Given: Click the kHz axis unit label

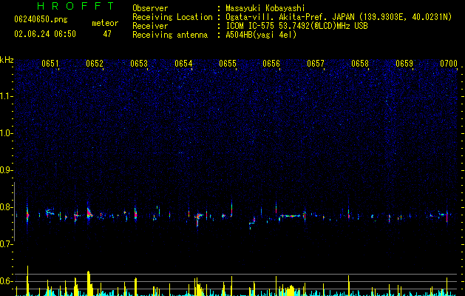Looking at the screenshot, I should pyautogui.click(x=7, y=60).
